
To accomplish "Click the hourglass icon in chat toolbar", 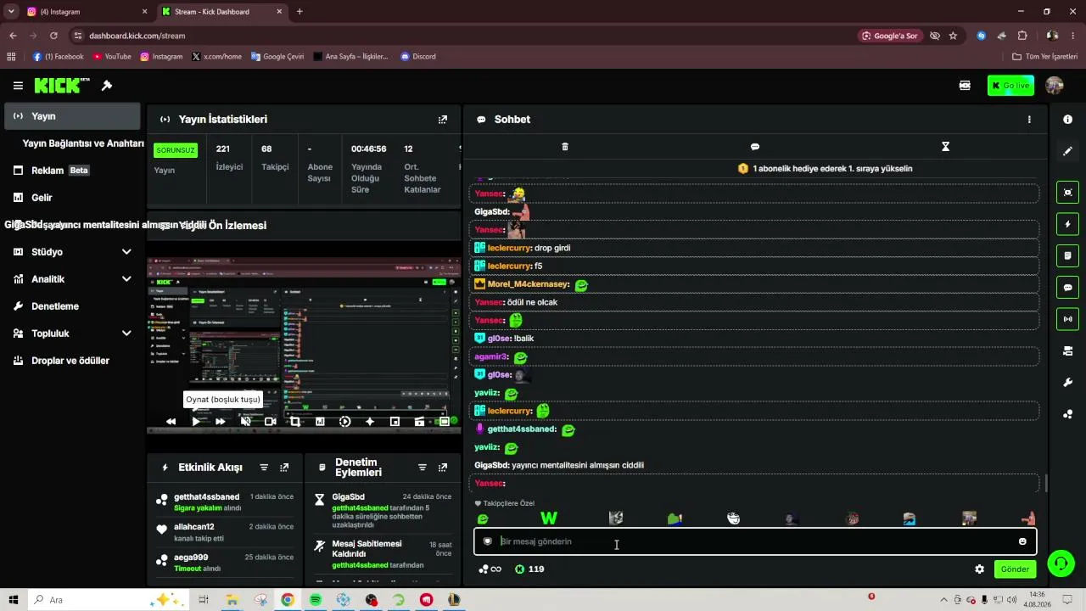I will click(945, 147).
